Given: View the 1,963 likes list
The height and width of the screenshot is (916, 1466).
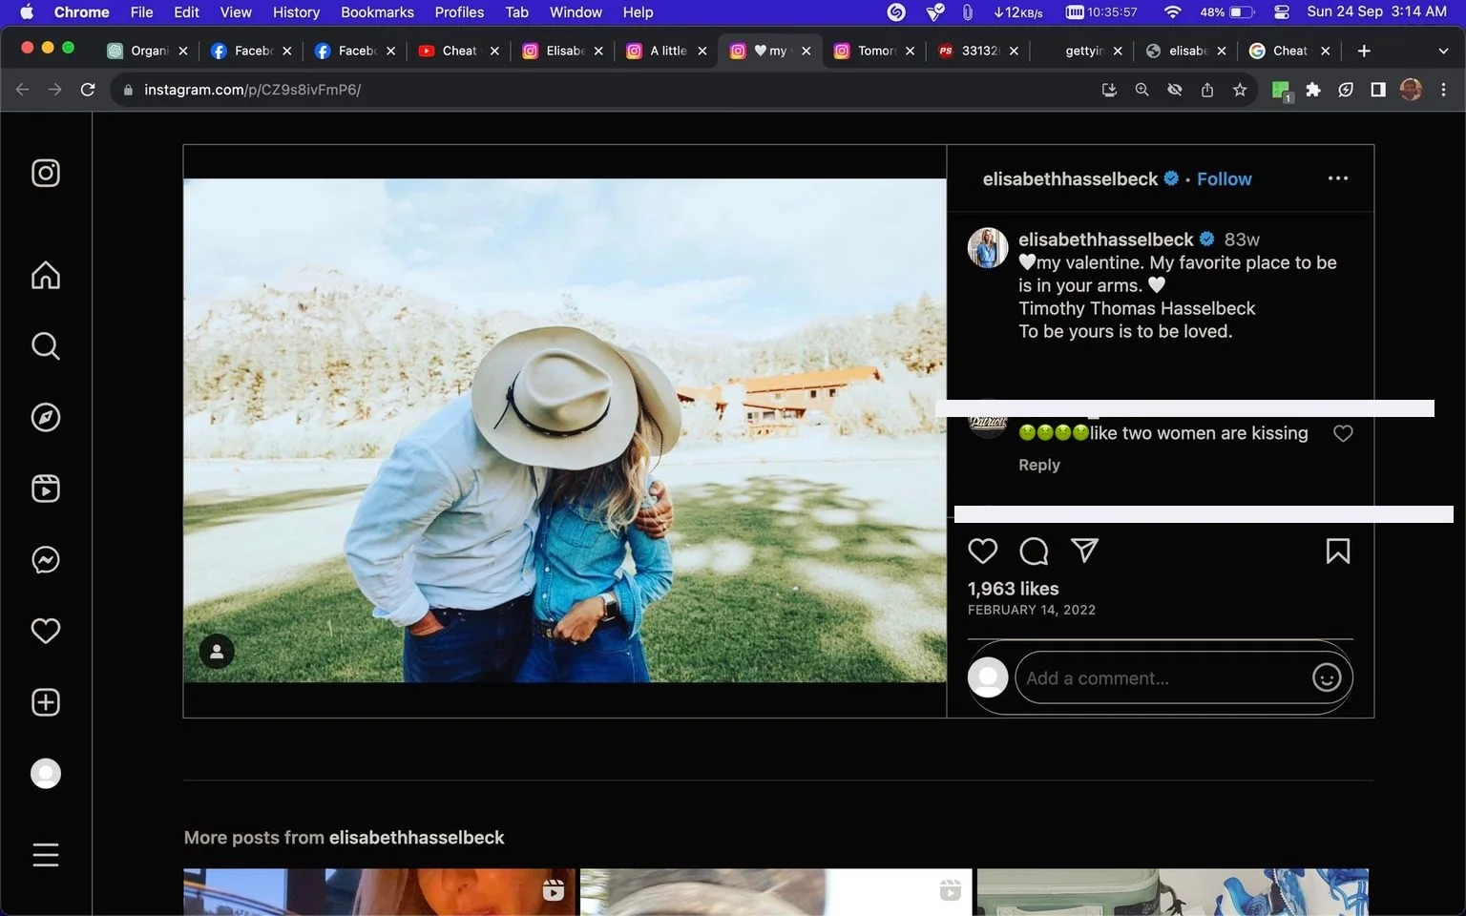Looking at the screenshot, I should (1013, 589).
